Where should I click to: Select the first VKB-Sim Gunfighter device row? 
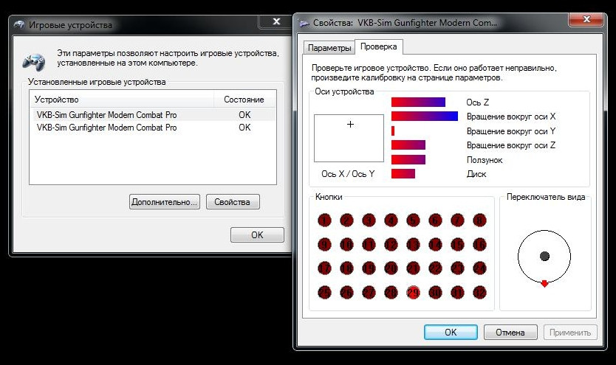[x=153, y=115]
